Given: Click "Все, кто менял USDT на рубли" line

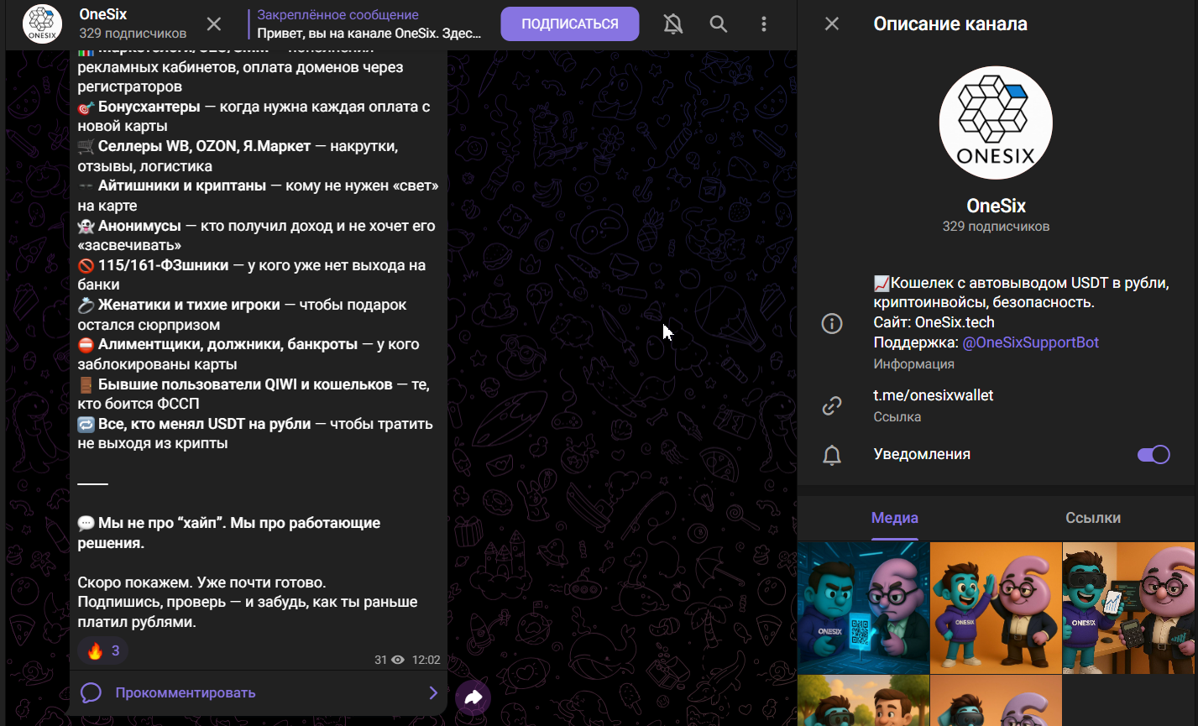Looking at the screenshot, I should point(204,424).
